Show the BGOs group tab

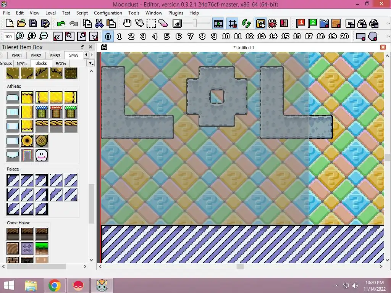tap(61, 64)
